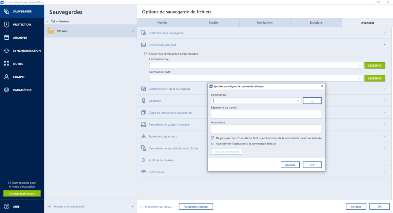Open the Compte person icon in sidebar

[x=7, y=77]
